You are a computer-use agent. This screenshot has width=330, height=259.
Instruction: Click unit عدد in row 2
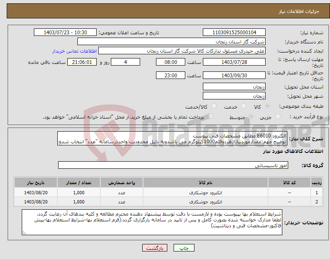[x=122, y=202]
